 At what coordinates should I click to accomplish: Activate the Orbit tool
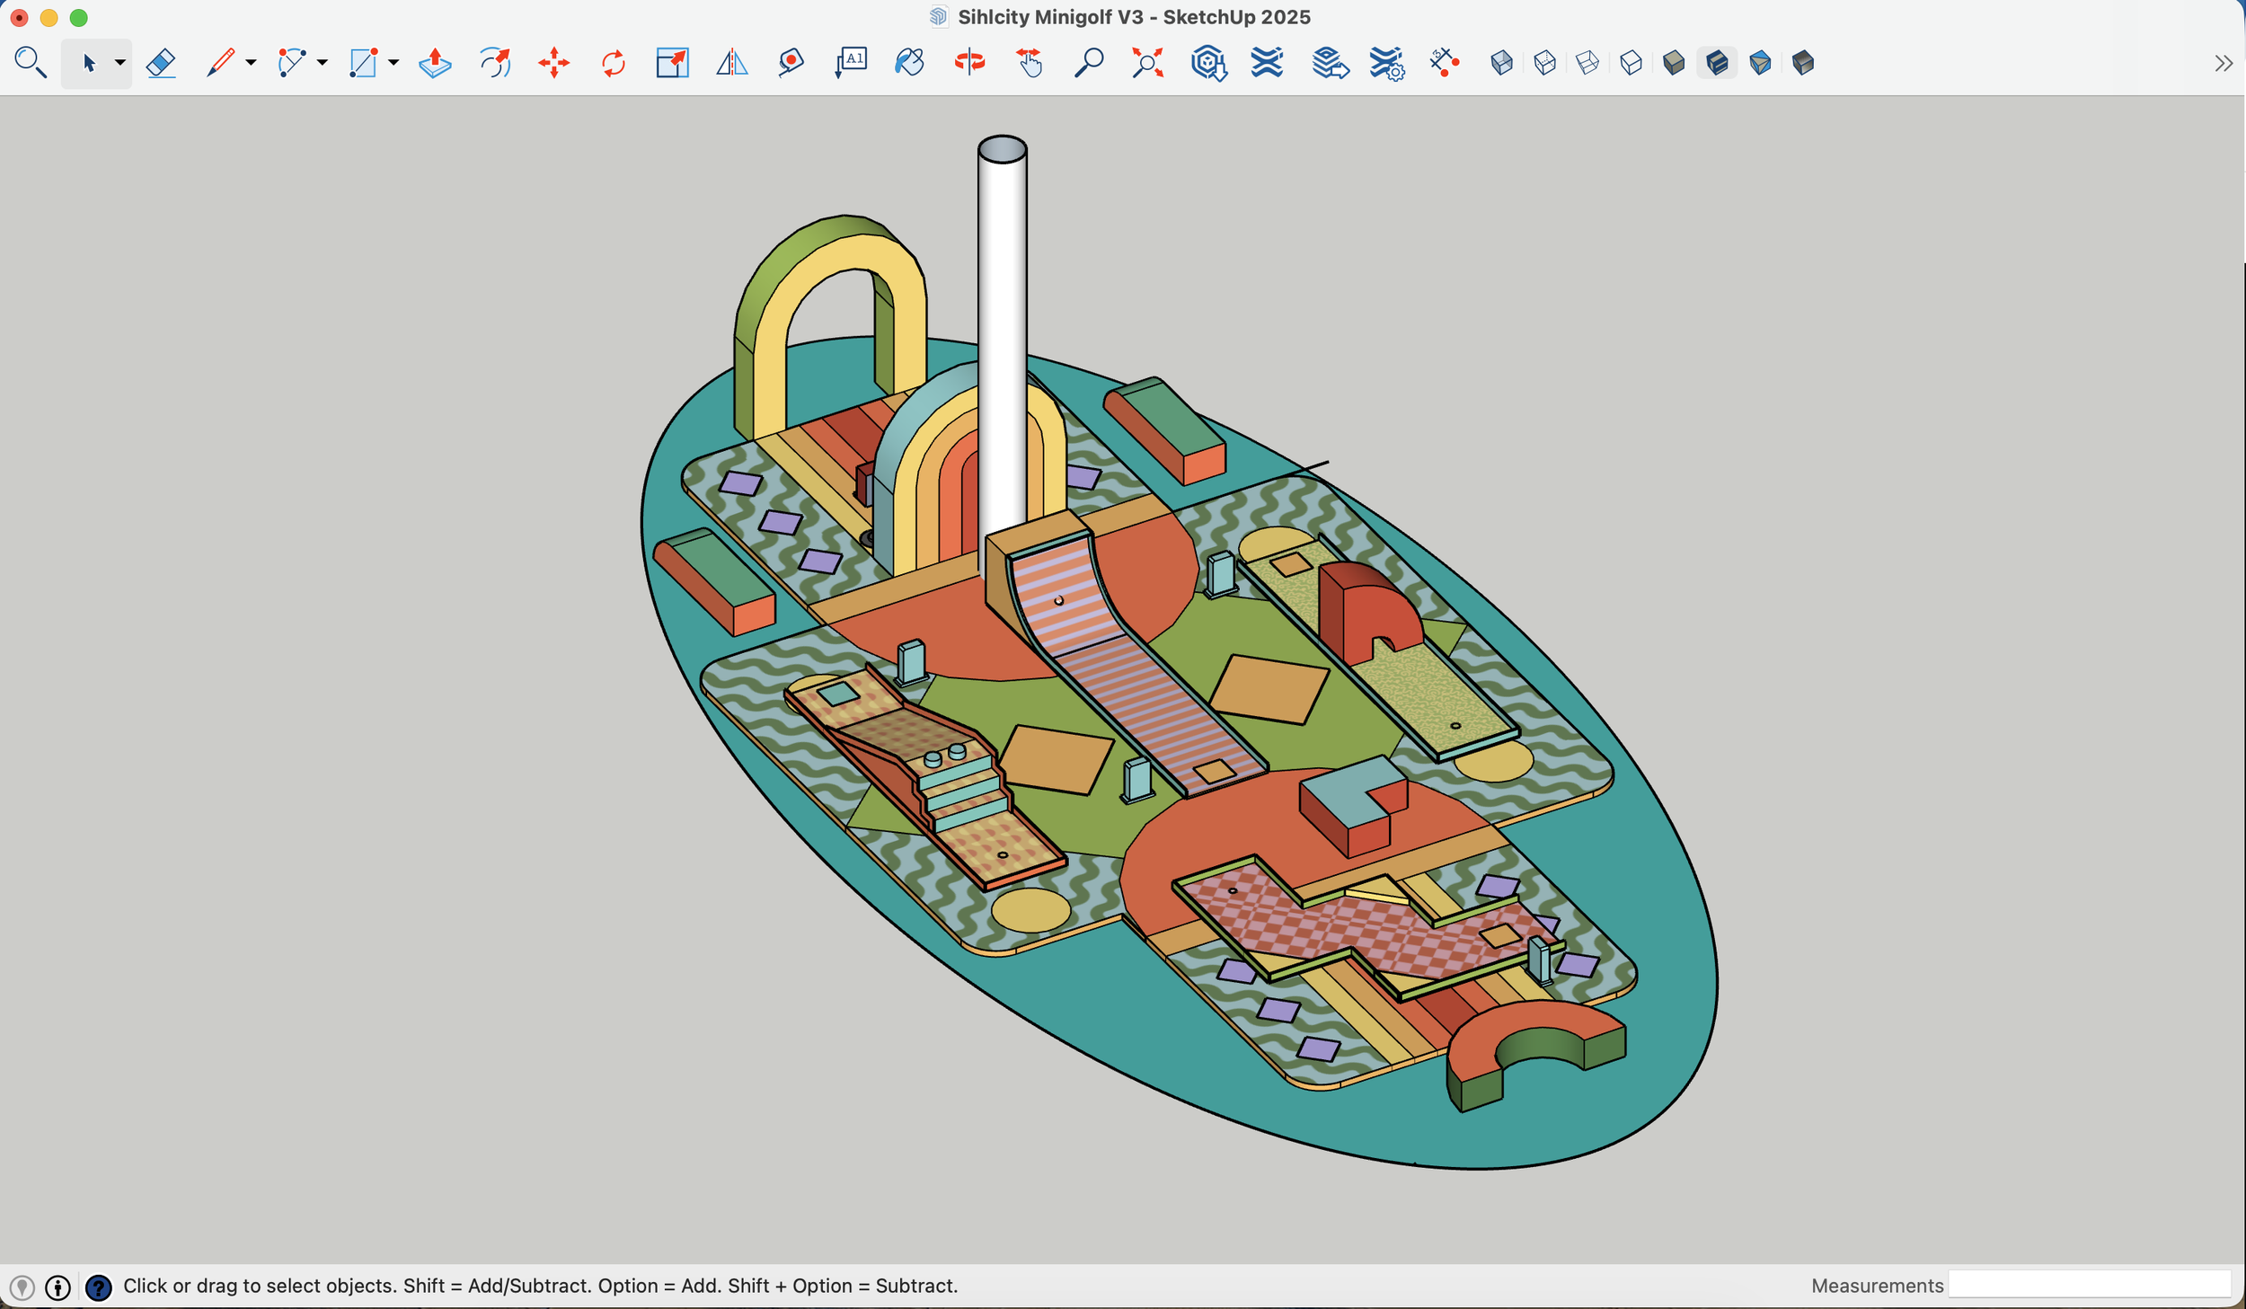pos(969,63)
